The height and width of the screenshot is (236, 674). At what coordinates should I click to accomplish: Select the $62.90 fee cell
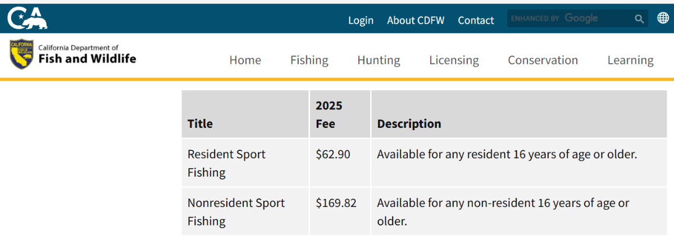[x=333, y=154]
